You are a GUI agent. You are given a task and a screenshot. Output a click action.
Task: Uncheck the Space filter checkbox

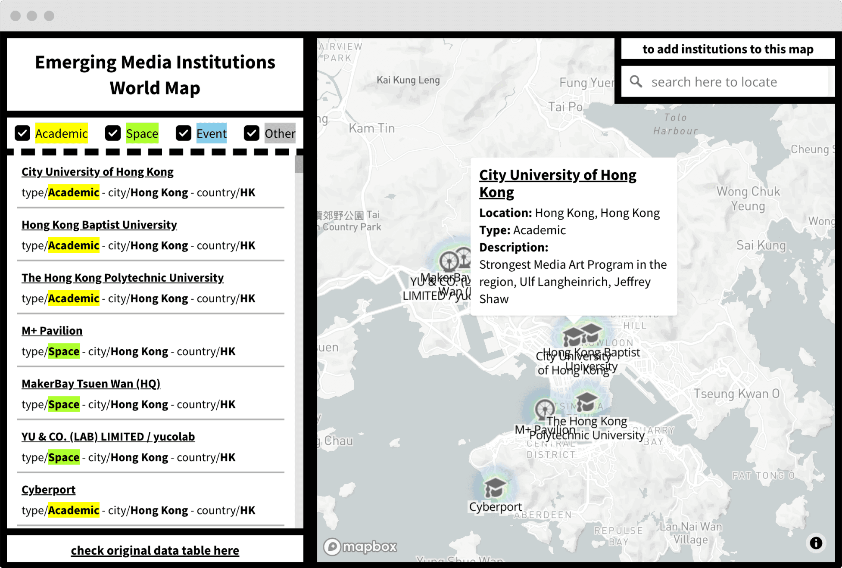click(x=113, y=133)
